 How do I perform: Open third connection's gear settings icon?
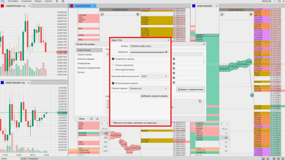click(174, 68)
